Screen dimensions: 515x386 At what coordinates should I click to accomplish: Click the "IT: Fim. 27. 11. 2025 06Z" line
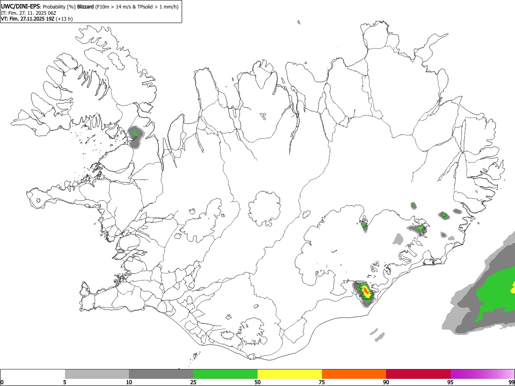(x=29, y=13)
